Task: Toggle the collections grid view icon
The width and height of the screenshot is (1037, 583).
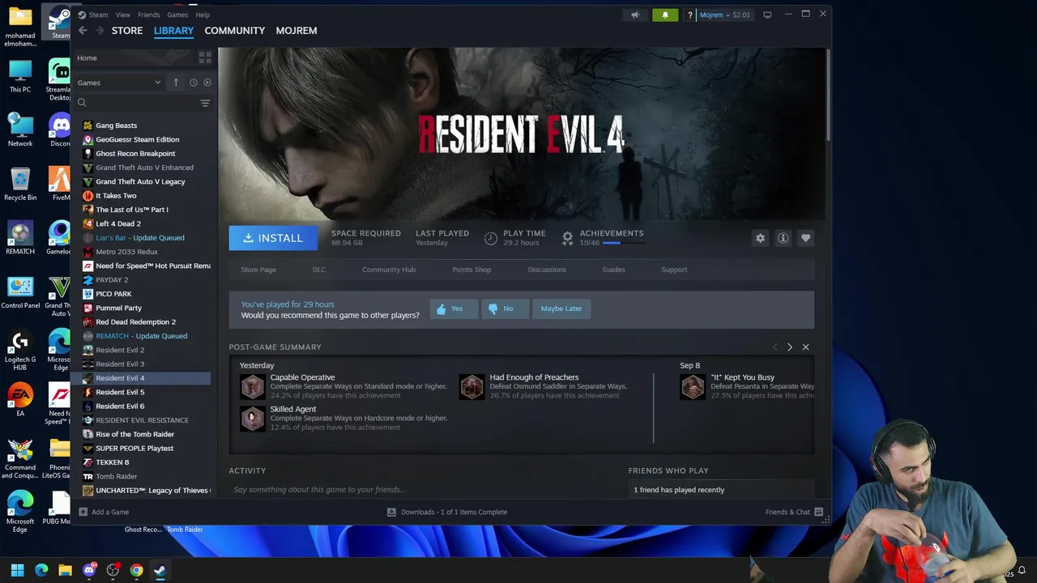Action: coord(205,58)
